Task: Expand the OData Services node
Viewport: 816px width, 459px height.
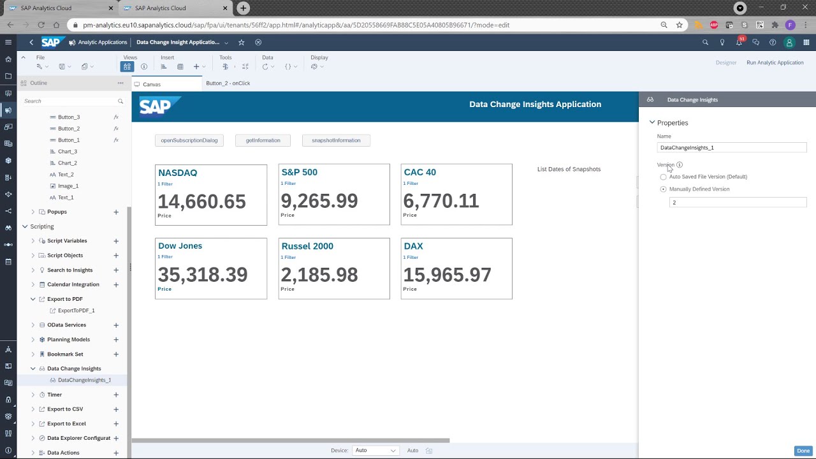Action: (33, 325)
